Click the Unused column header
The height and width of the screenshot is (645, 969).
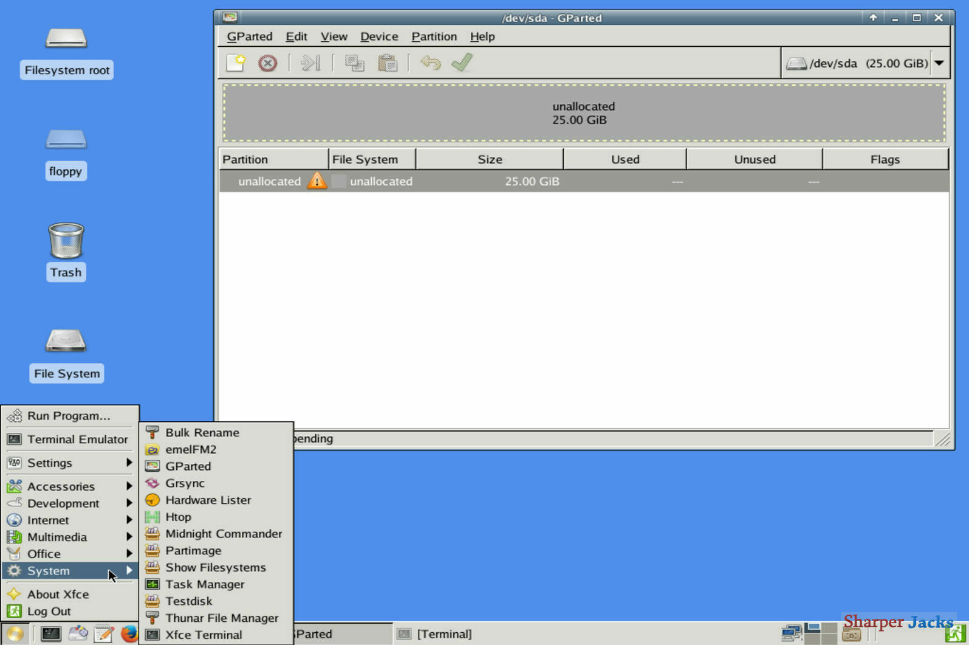[755, 159]
